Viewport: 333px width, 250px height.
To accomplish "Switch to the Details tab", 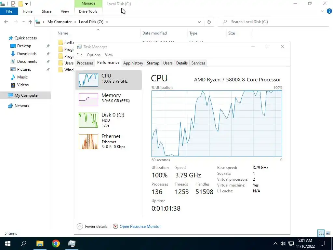I will coord(182,63).
